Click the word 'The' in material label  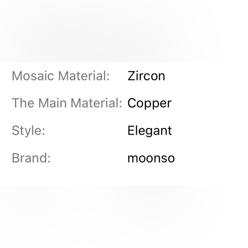pyautogui.click(x=23, y=103)
